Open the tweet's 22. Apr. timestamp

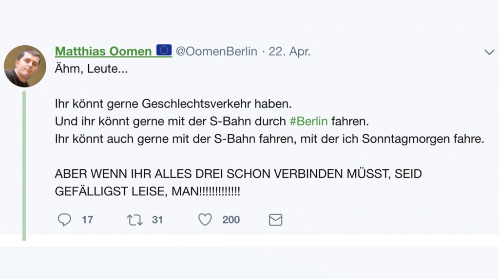click(x=289, y=51)
